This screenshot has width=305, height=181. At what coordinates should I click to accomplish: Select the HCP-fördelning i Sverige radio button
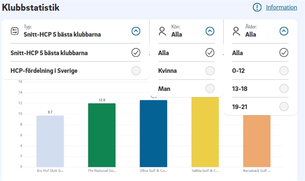136,71
